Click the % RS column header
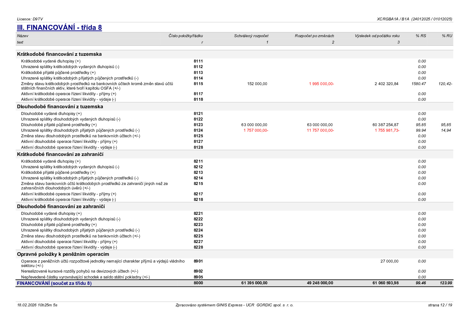This screenshot has height=332, width=469. pos(421,36)
